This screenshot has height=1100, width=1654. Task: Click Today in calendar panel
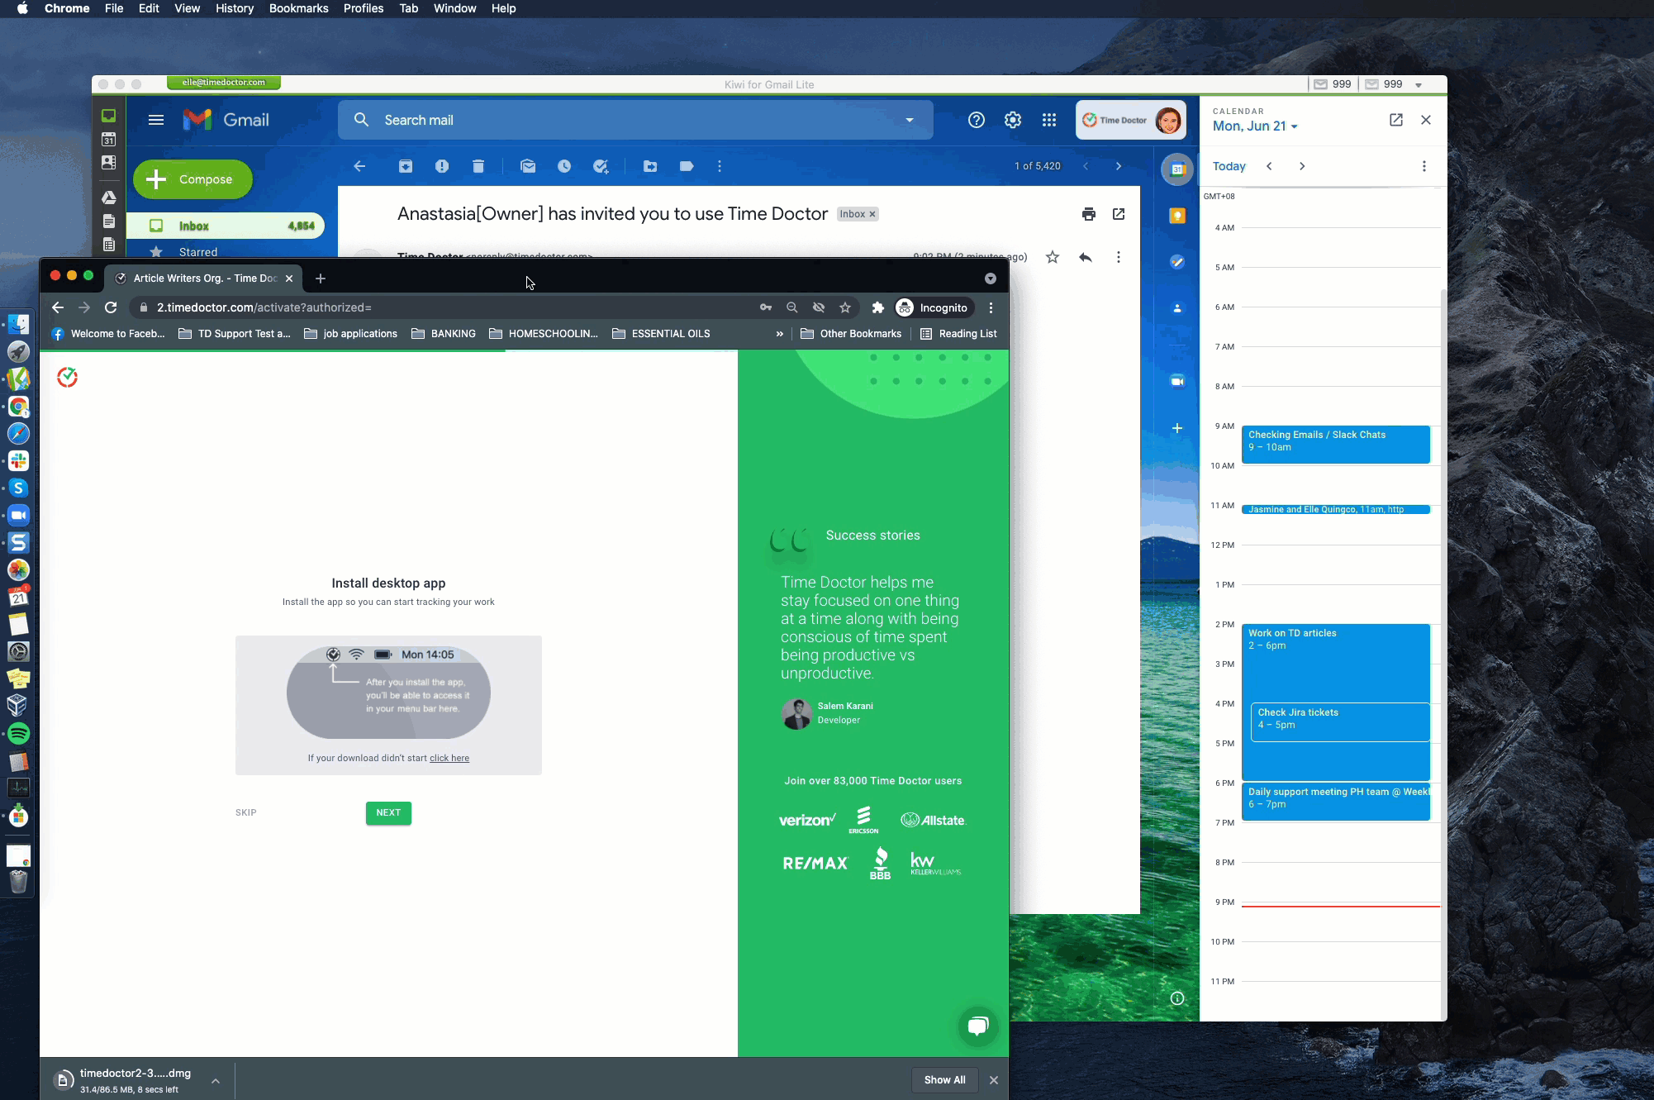tap(1229, 166)
